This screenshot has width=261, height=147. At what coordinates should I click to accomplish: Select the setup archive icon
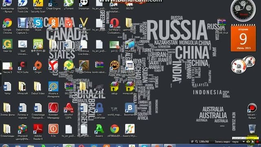tap(114, 88)
